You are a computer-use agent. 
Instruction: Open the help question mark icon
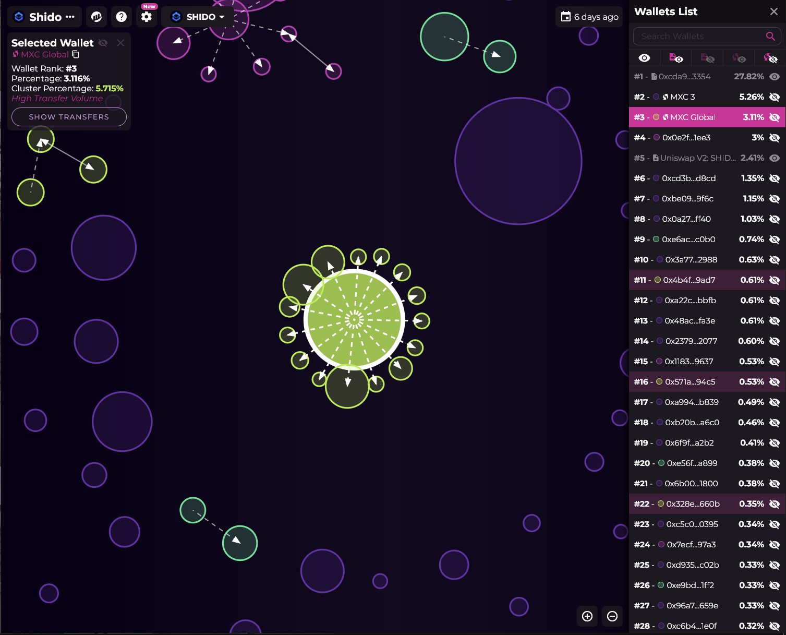[x=122, y=17]
